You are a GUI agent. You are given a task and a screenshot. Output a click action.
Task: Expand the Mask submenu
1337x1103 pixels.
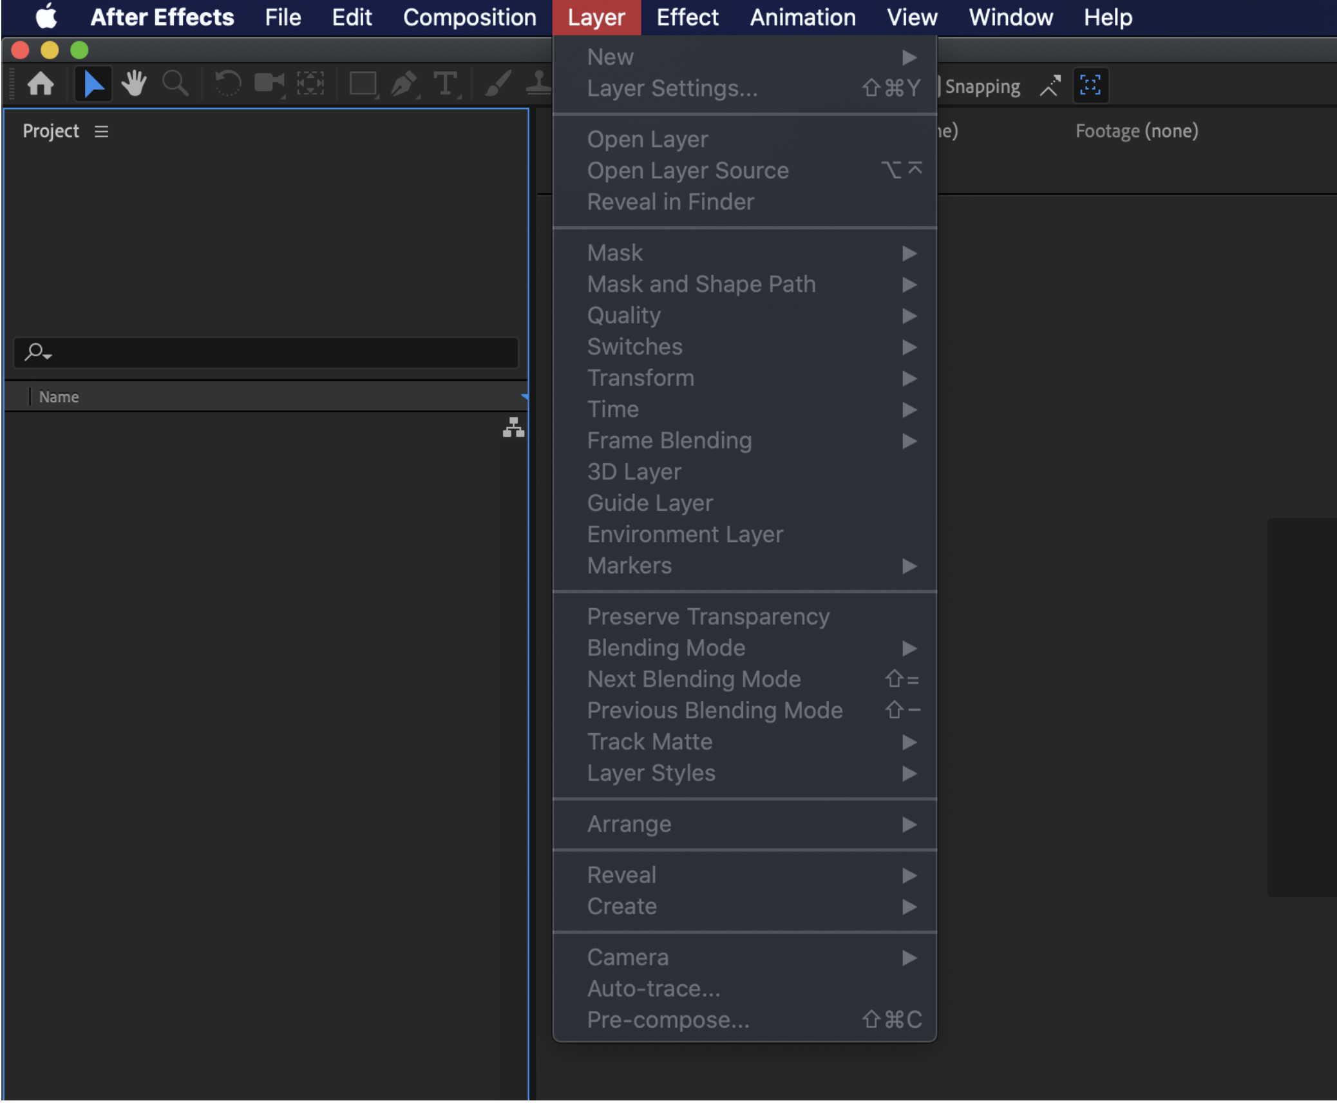[x=744, y=253]
